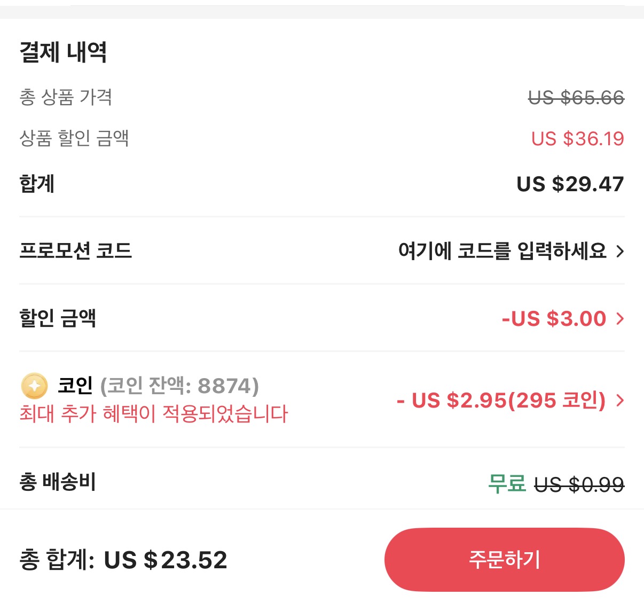Click the 무료 free shipping label
This screenshot has height=611, width=644.
tap(506, 483)
